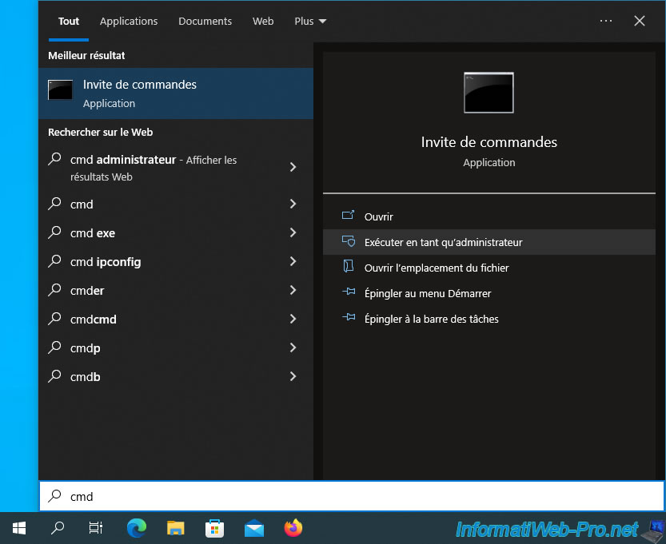Select 'Épingler au menu Démarrer'
This screenshot has width=666, height=544.
coord(489,293)
